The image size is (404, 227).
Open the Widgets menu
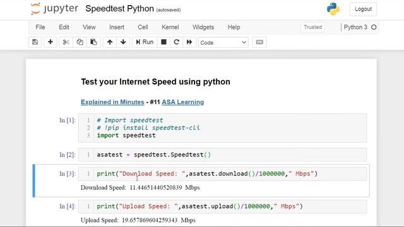(x=203, y=27)
